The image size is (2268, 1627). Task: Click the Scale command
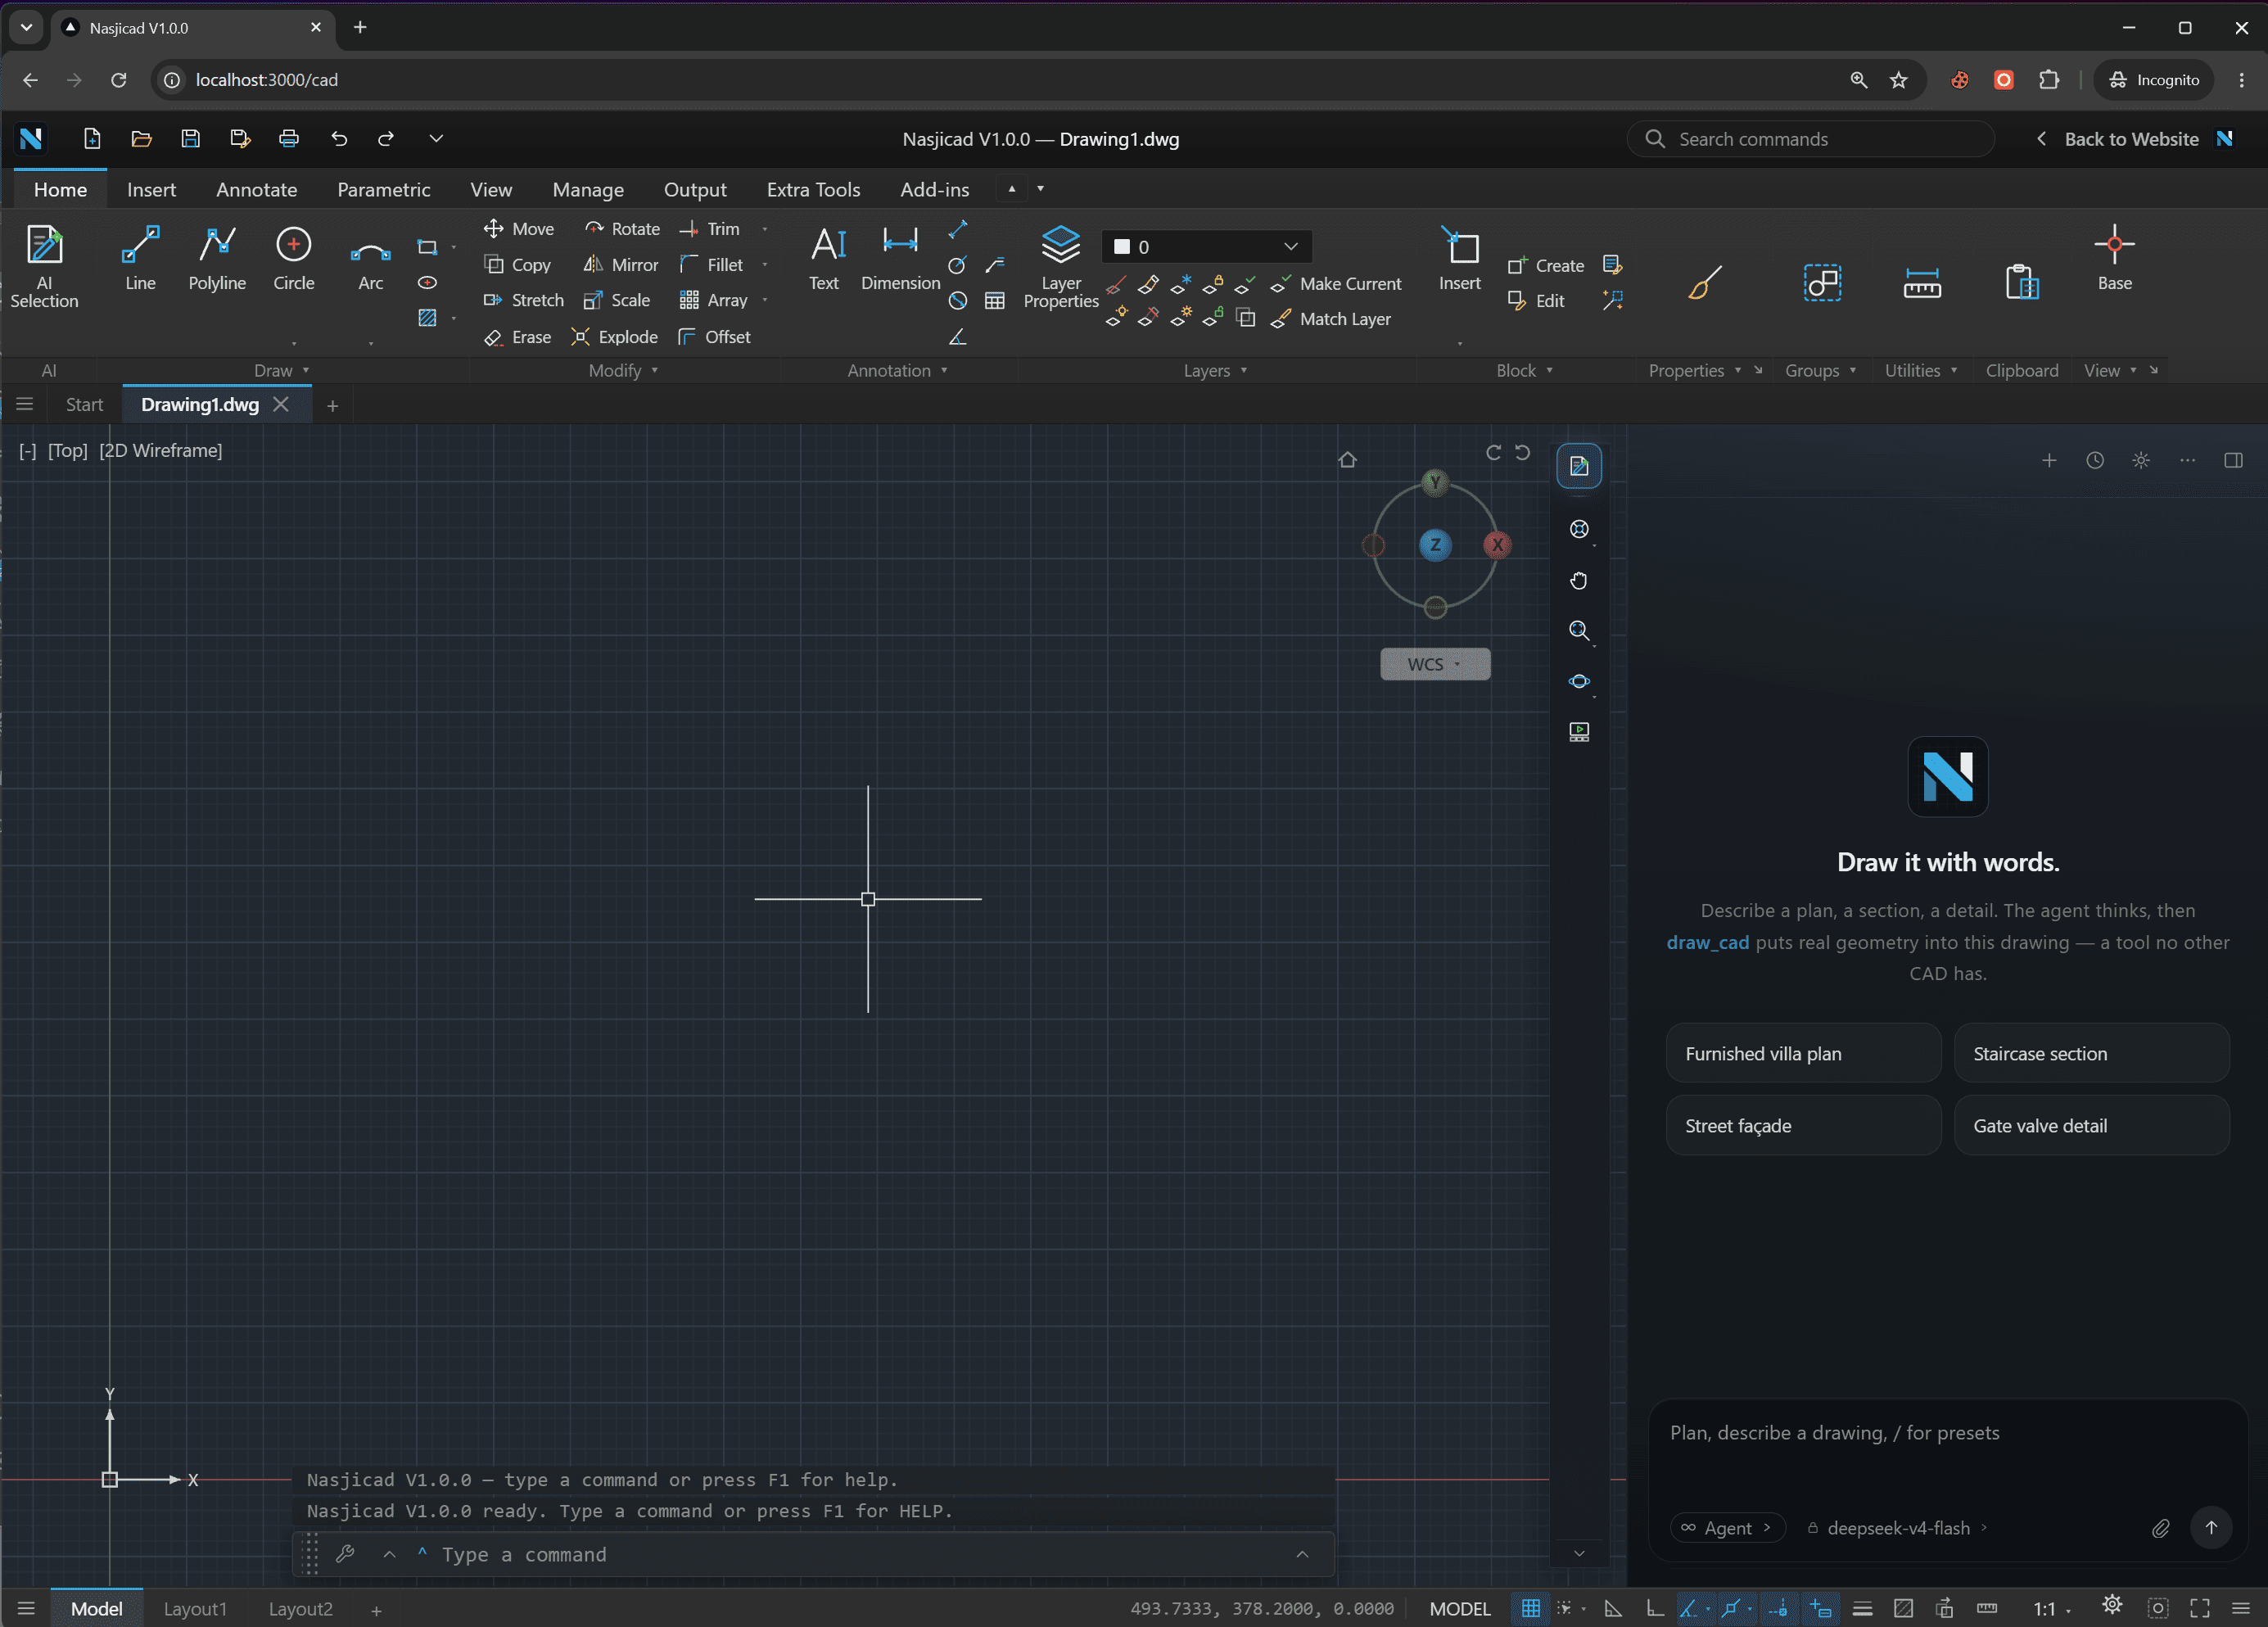tap(617, 300)
